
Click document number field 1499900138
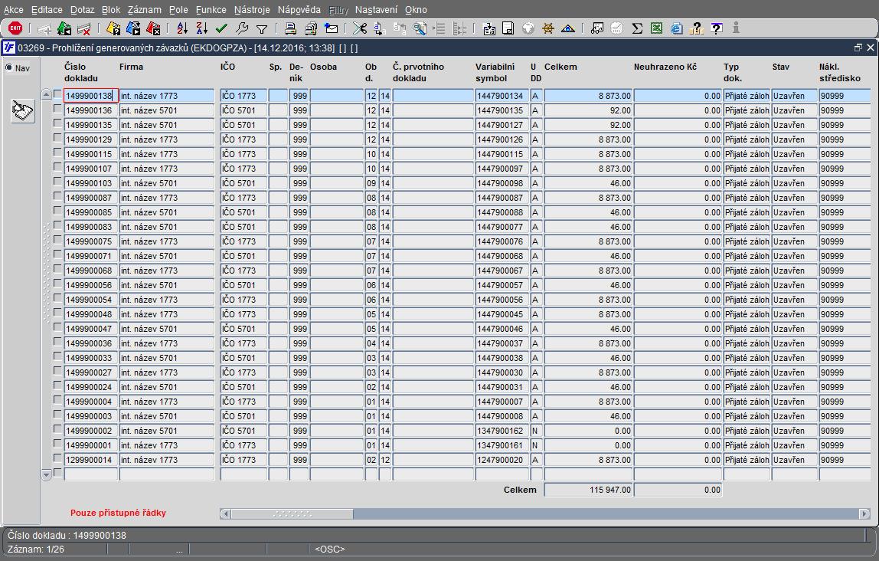(x=91, y=96)
